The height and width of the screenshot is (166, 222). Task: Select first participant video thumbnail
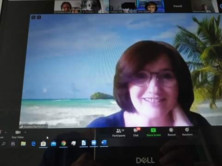pos(68,7)
